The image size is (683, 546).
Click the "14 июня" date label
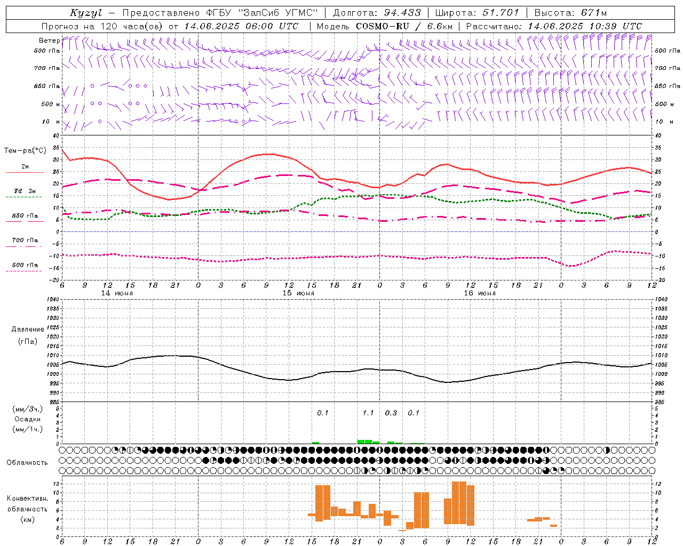tap(117, 293)
